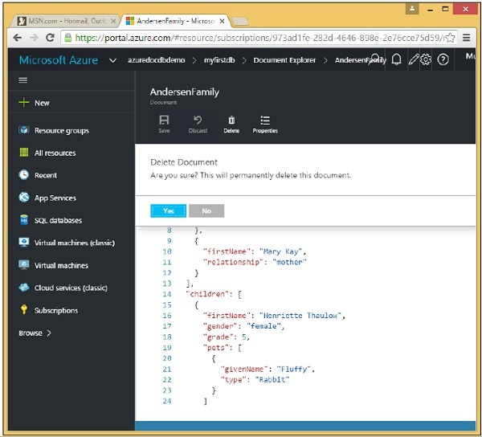Open portal settings gear icon

(426, 59)
